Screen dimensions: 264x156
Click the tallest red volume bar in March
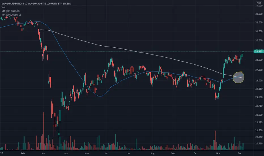(x=43, y=131)
